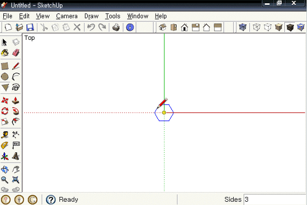The width and height of the screenshot is (307, 205).
Task: Open the Window menu
Action: tap(138, 16)
